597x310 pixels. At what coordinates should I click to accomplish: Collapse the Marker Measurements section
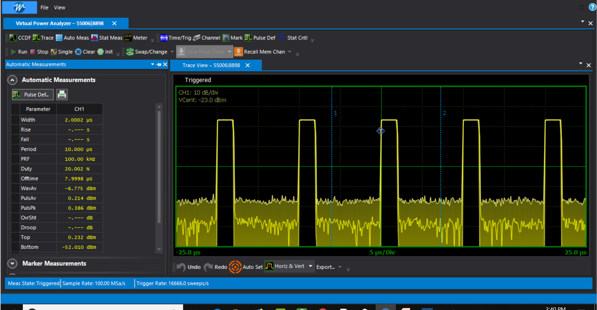tap(12, 263)
